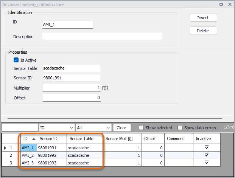Click the Clear filter button
This screenshot has width=235, height=178.
tap(122, 128)
